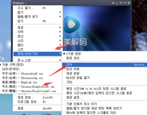
Task: Click the Potplayer play logo in video area
Action: tap(72, 25)
